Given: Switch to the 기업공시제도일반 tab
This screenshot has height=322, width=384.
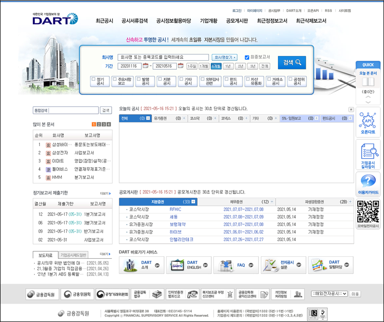Looking at the screenshot, I should [73, 255].
